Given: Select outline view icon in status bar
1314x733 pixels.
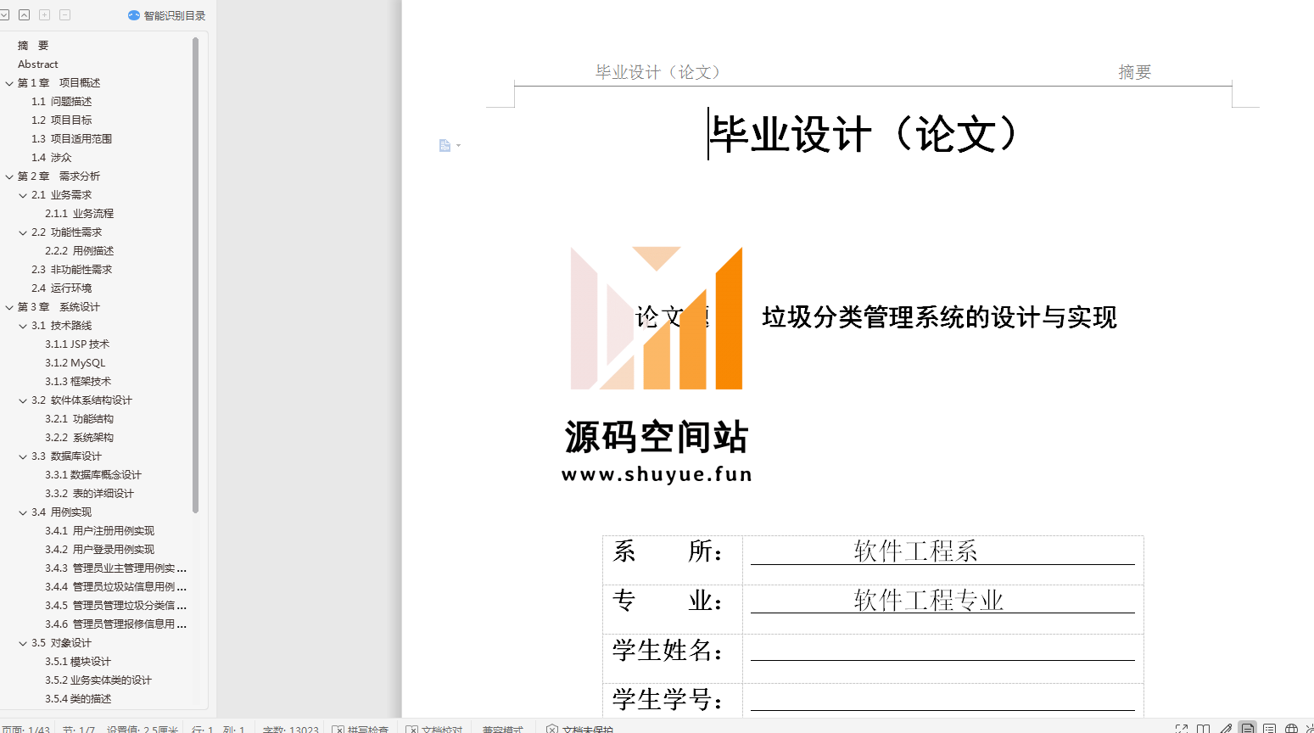Looking at the screenshot, I should tap(1269, 729).
